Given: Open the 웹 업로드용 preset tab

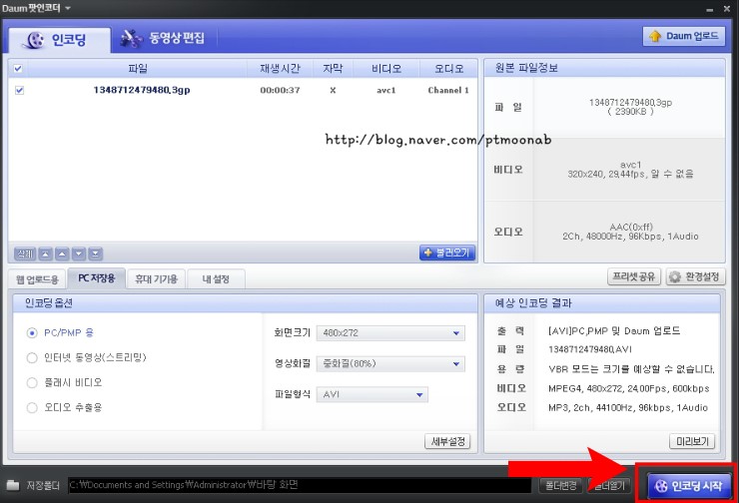Looking at the screenshot, I should pos(37,279).
